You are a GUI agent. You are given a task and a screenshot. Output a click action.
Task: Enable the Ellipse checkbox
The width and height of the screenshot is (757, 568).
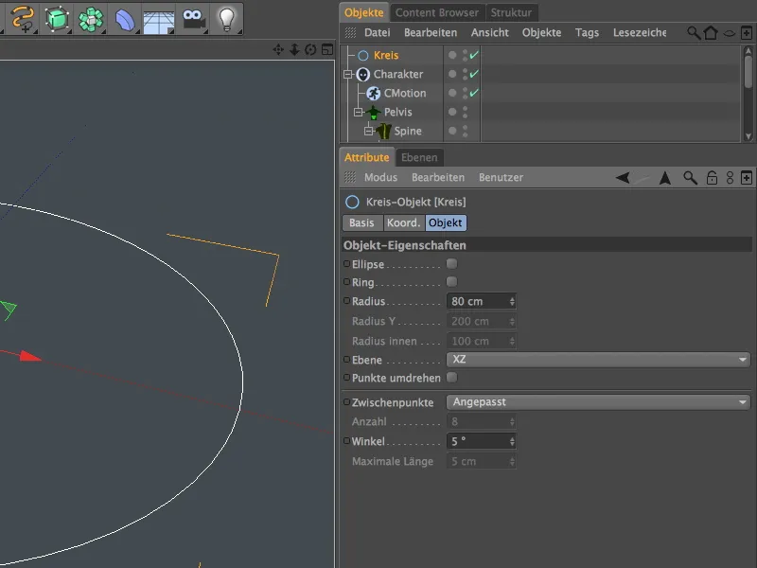point(452,264)
